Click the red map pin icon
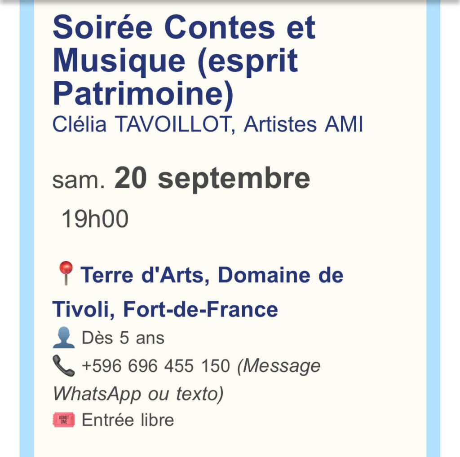This screenshot has height=457, width=460. coord(66,273)
